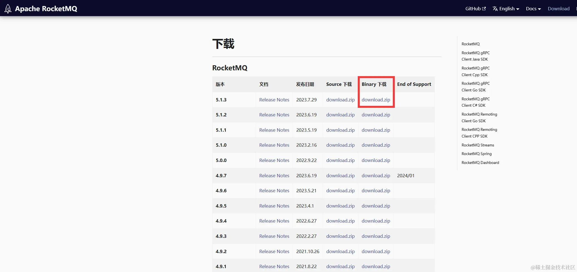The image size is (577, 272).
Task: Download source zip for version 5.1.3
Action: pyautogui.click(x=341, y=100)
